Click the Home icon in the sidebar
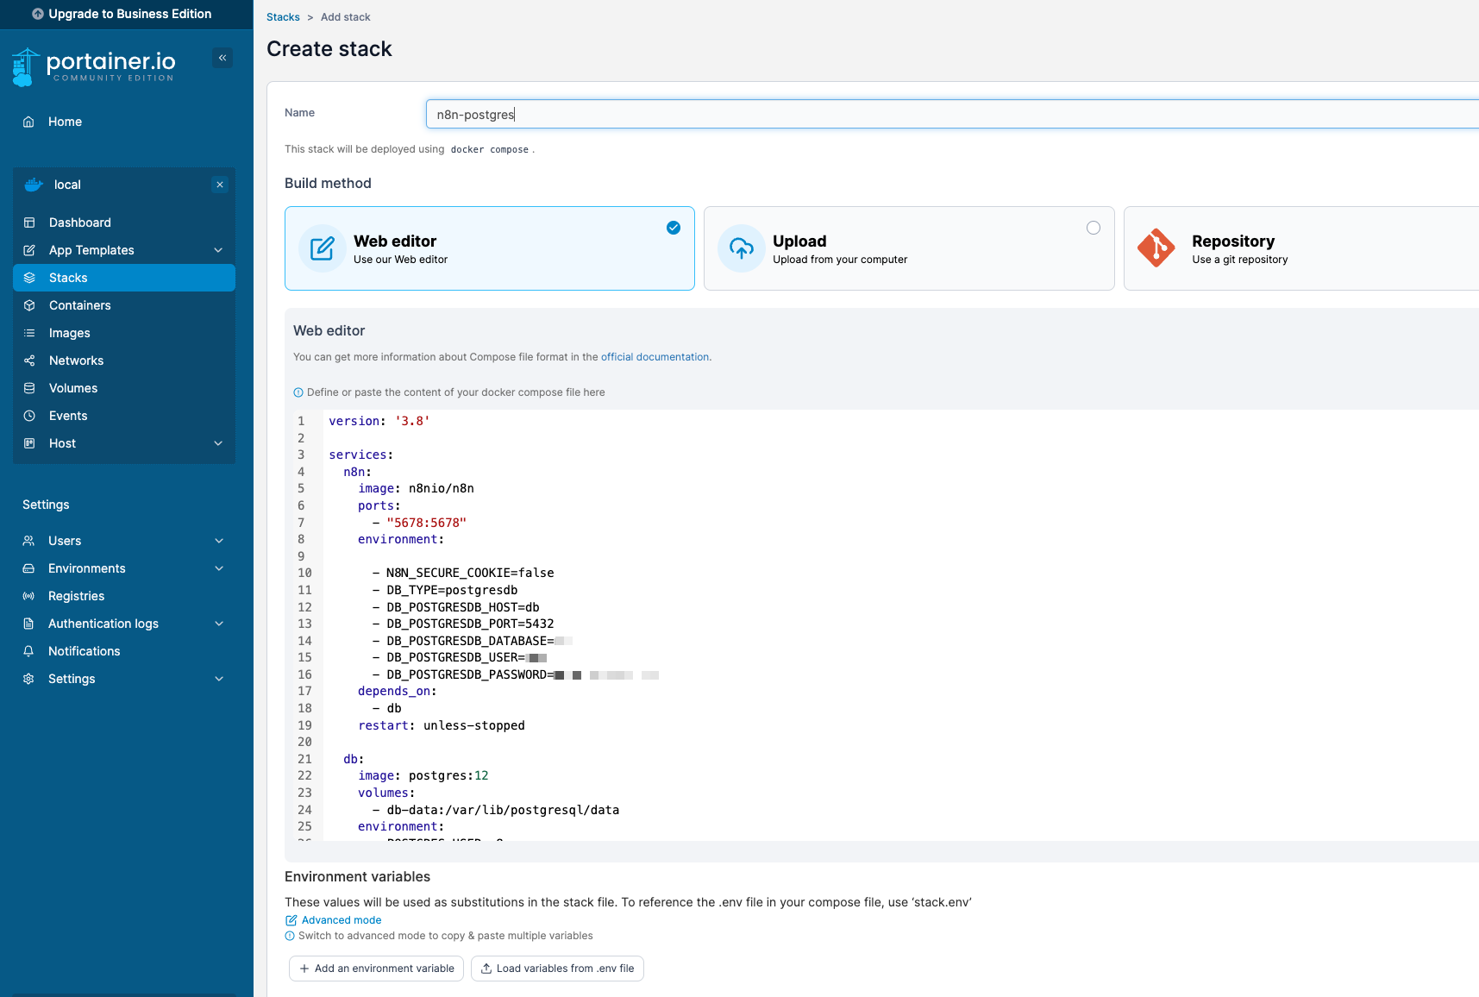Image resolution: width=1479 pixels, height=997 pixels. point(28,122)
